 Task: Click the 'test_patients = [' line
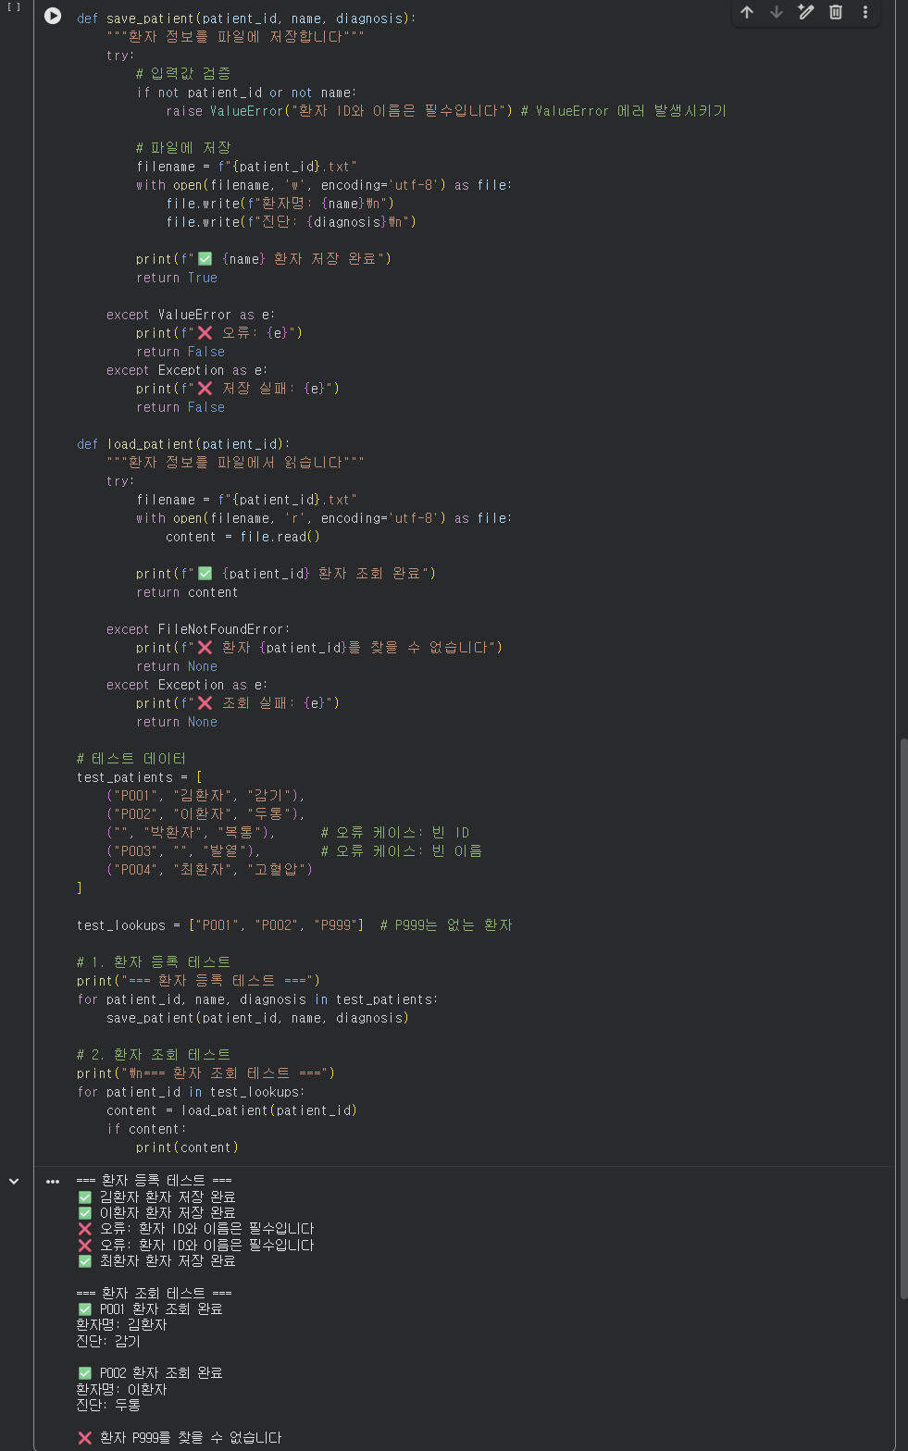pyautogui.click(x=139, y=777)
